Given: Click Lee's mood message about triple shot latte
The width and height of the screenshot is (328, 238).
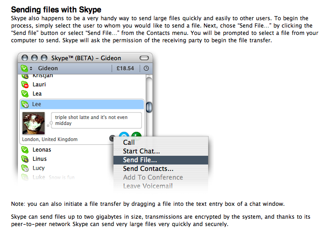Looking at the screenshot, I should point(96,120).
